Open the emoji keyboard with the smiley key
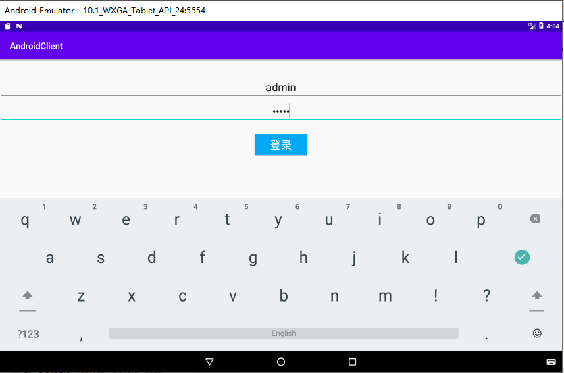Screen dimensions: 564x373 click(537, 333)
